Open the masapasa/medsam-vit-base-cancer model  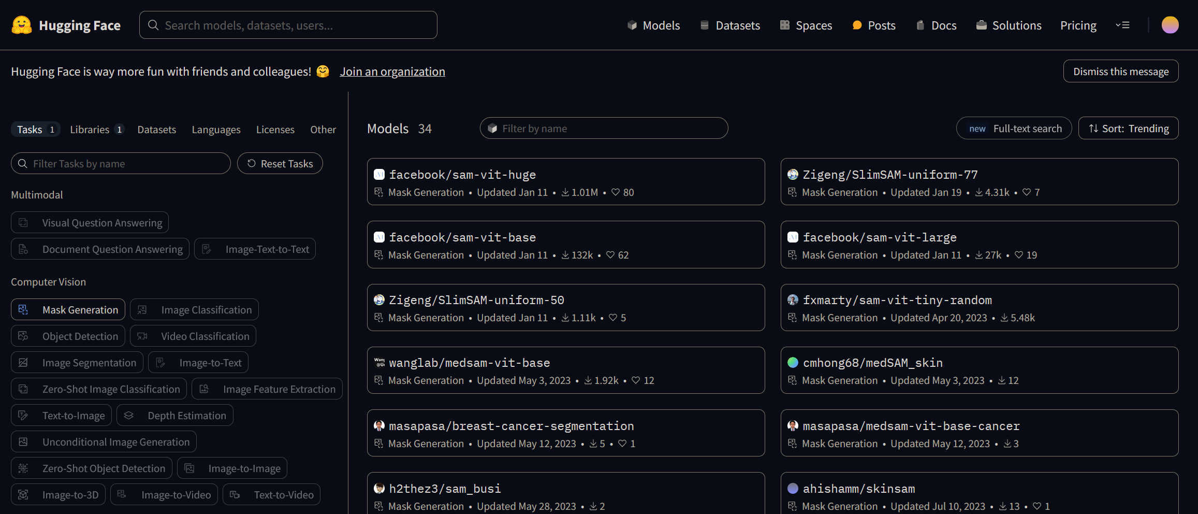[x=980, y=433]
